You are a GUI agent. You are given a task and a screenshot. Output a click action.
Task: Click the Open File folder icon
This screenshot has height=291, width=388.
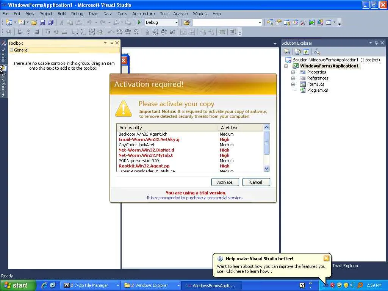coord(34,22)
